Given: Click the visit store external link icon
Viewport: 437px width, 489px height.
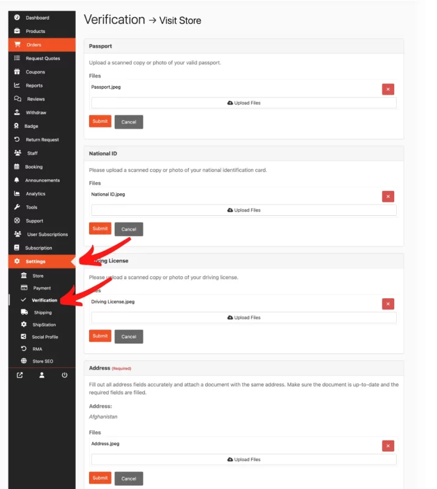Looking at the screenshot, I should click(20, 375).
